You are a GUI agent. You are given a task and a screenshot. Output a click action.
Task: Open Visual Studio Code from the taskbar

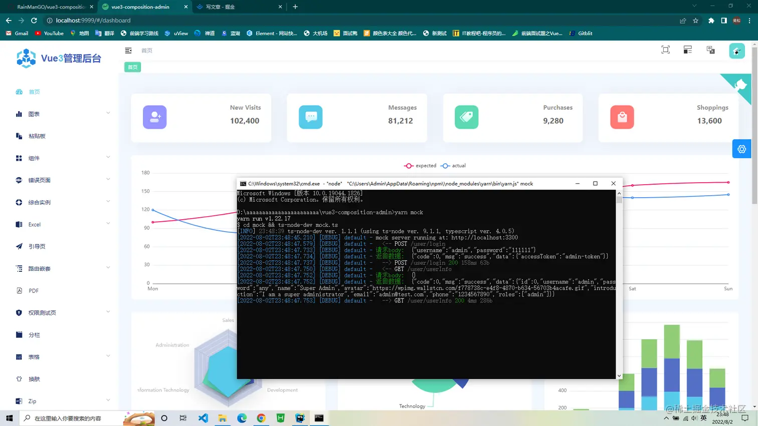tap(203, 418)
